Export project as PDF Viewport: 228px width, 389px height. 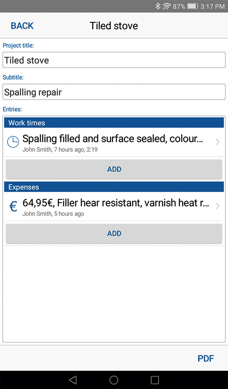point(206,359)
